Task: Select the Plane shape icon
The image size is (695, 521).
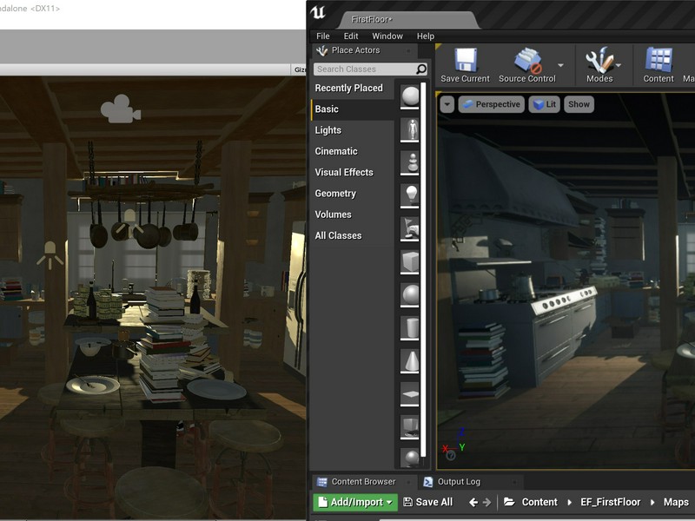Action: 410,394
